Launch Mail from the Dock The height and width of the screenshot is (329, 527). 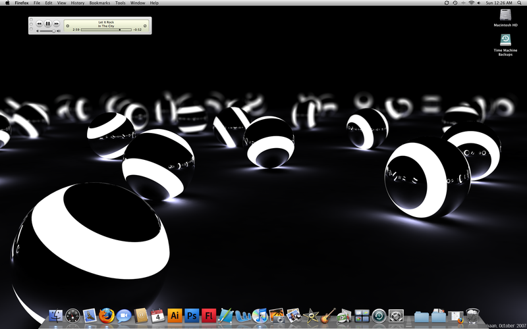pyautogui.click(x=90, y=316)
